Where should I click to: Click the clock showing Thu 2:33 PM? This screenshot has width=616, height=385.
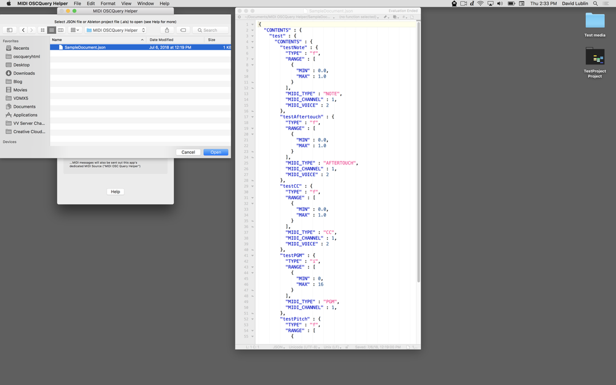(543, 4)
